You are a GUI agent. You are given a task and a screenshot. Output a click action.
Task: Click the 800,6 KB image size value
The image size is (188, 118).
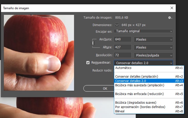pyautogui.click(x=122, y=18)
